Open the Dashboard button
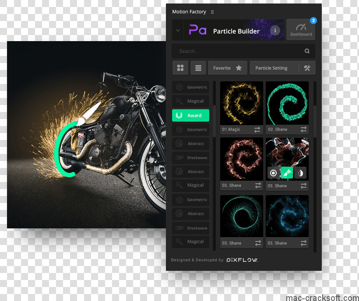The height and width of the screenshot is (301, 359). point(301,30)
